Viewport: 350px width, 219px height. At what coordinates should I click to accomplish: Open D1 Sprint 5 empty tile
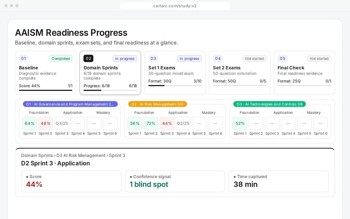click(94, 123)
